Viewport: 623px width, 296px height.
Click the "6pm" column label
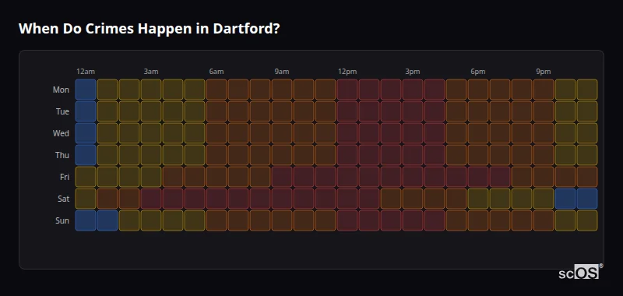click(x=478, y=72)
